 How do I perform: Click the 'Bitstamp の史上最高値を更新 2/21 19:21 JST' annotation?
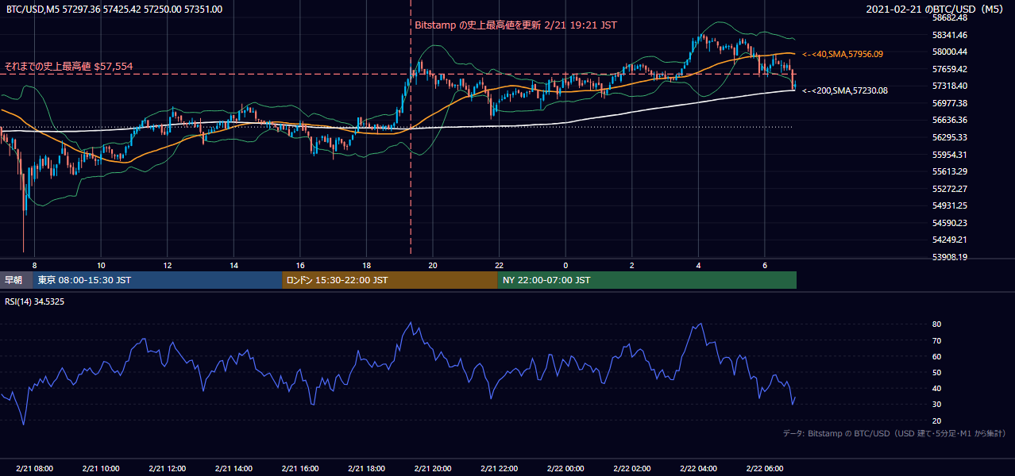coord(515,25)
